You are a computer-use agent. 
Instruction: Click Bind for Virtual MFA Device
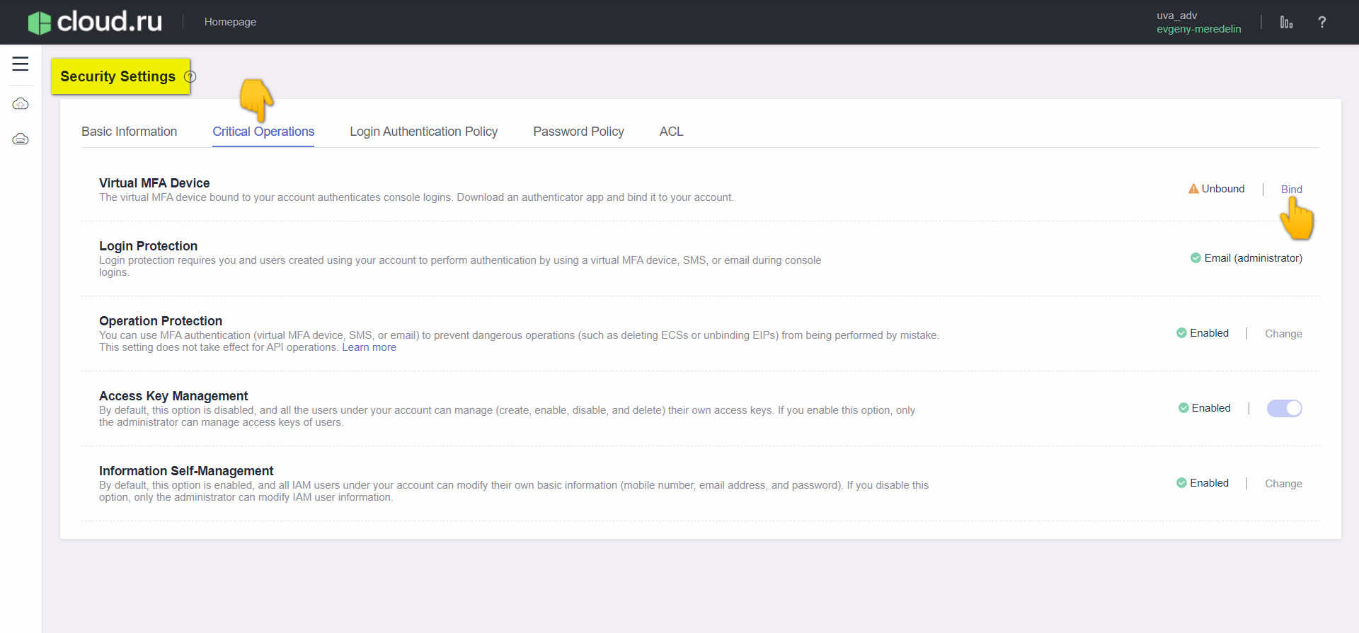click(1291, 190)
